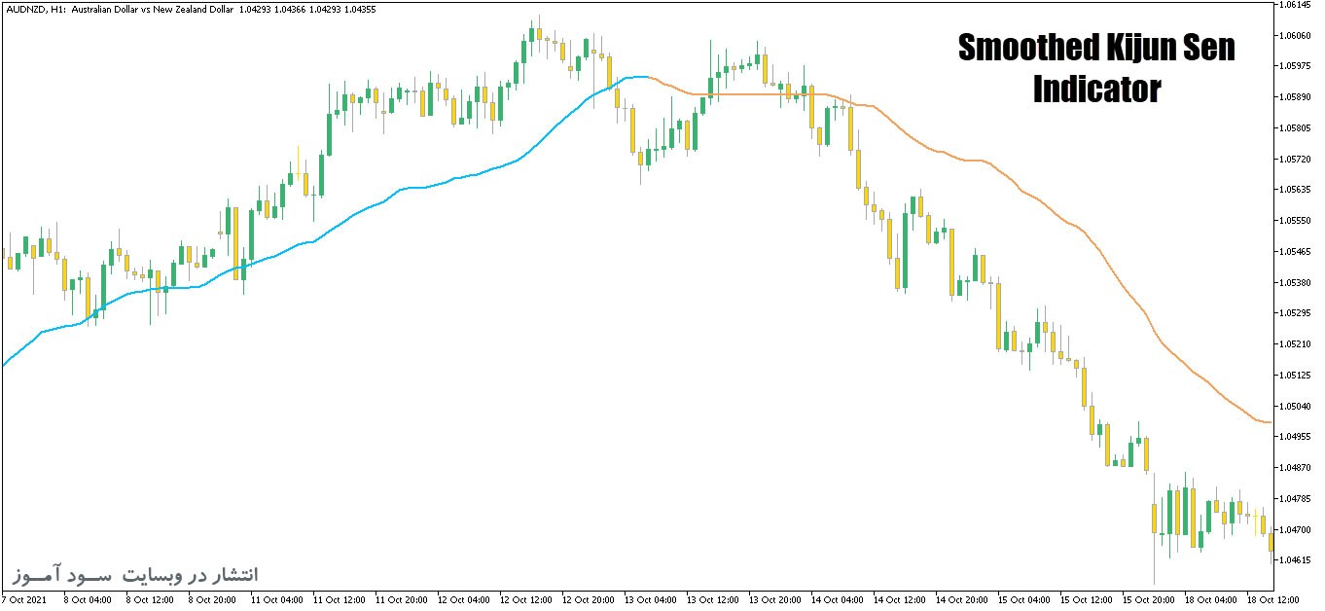Click the last candle at chart's right edge
Image resolution: width=1325 pixels, height=611 pixels.
(x=1271, y=542)
